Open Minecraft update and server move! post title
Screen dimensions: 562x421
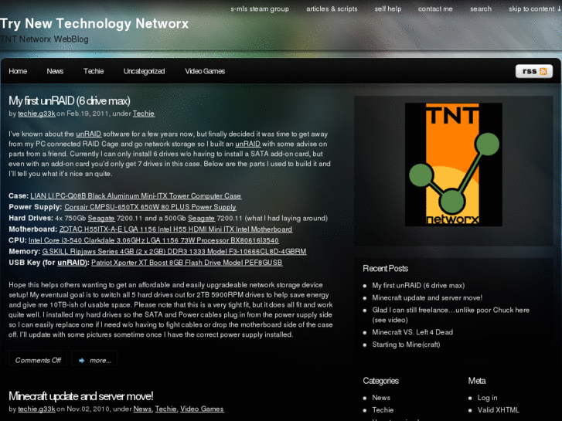pos(81,396)
